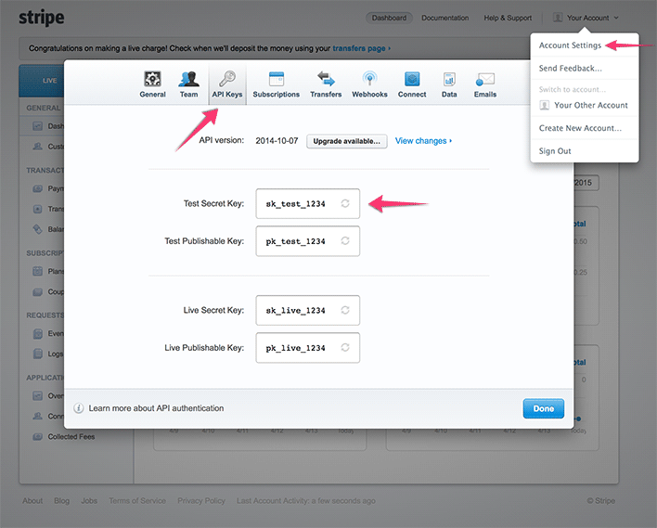Viewport: 657px width, 528px height.
Task: Open the View changes link
Action: pos(423,141)
